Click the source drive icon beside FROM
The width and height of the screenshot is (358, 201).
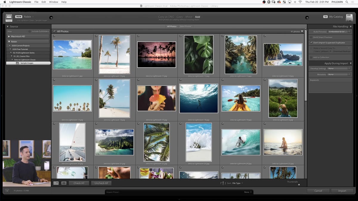(x=9, y=18)
